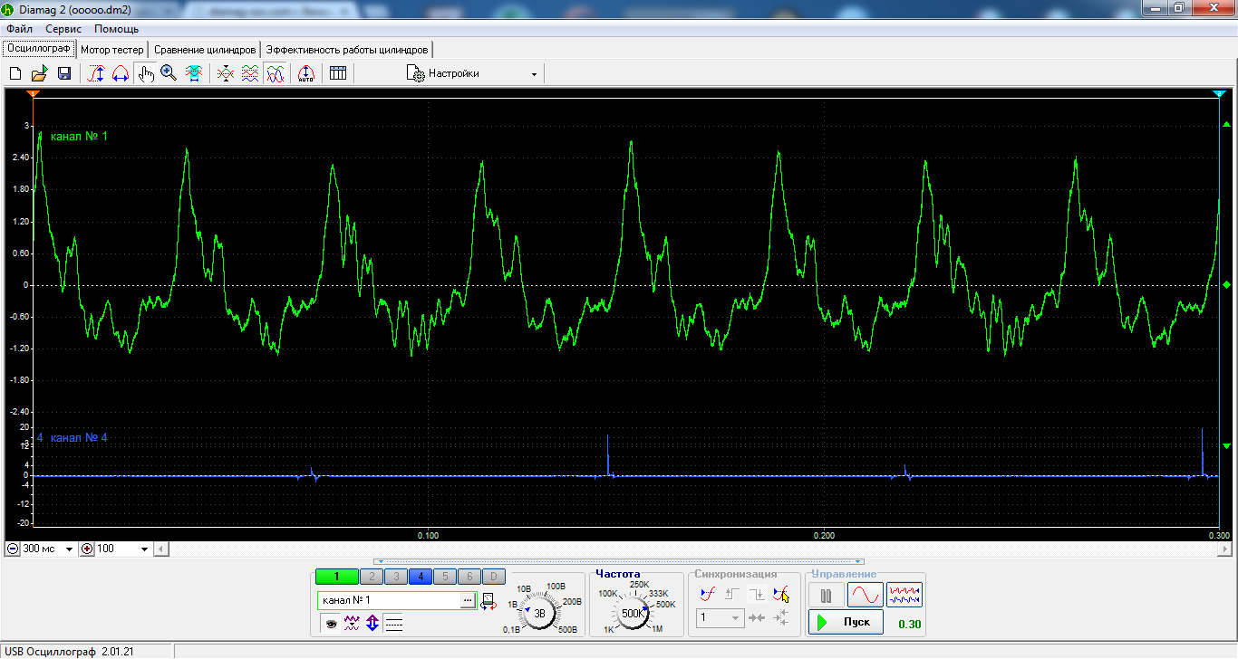Toggle the digital D channel button
The height and width of the screenshot is (659, 1238).
pos(494,577)
